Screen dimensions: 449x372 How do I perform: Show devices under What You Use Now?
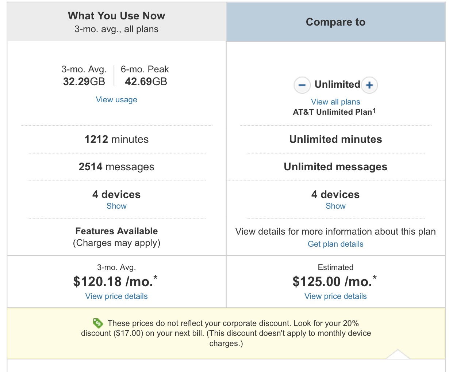point(116,206)
